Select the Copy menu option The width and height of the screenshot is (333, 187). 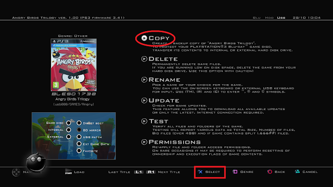159,38
